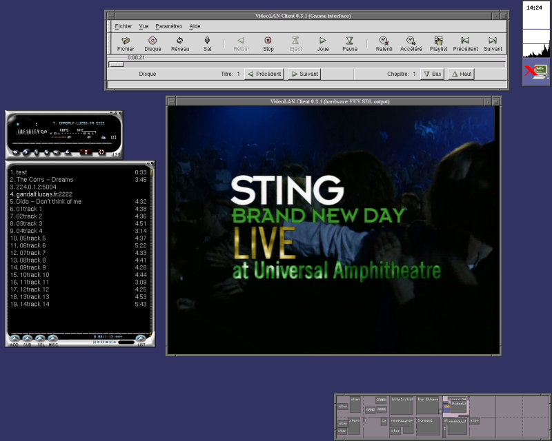The width and height of the screenshot is (552, 441).
Task: Click the XMMS previous track button
Action: pyautogui.click(x=15, y=152)
